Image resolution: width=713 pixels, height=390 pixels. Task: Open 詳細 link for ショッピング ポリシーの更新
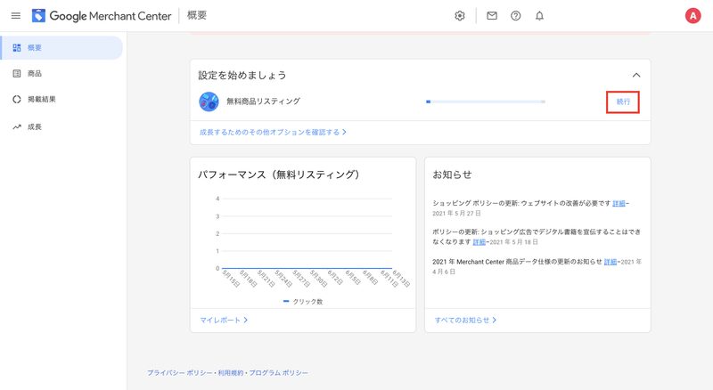click(619, 203)
